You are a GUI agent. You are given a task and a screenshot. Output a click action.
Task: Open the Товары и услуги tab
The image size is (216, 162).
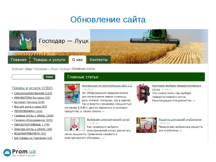[x=49, y=60]
